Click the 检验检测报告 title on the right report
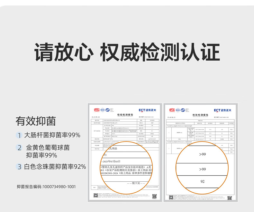This screenshot has height=212, width=254. pos(200,115)
